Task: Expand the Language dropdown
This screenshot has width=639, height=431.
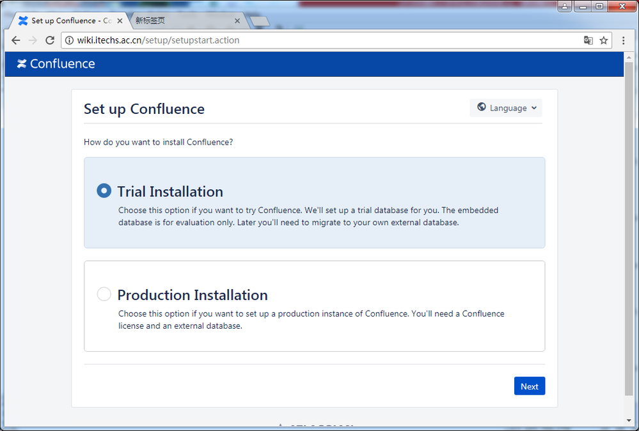Action: tap(506, 107)
